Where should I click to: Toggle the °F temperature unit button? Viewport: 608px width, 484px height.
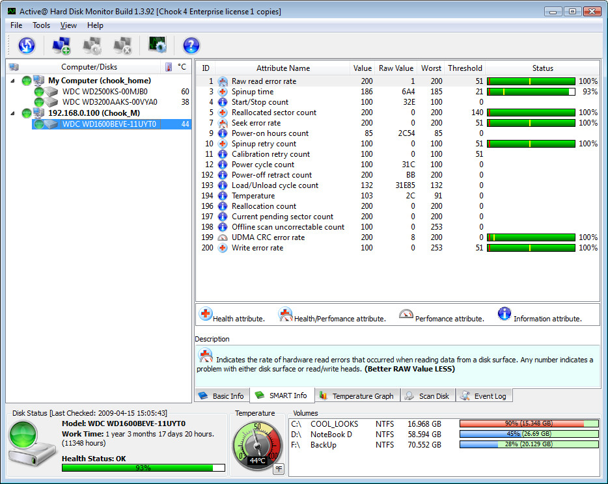tap(279, 469)
